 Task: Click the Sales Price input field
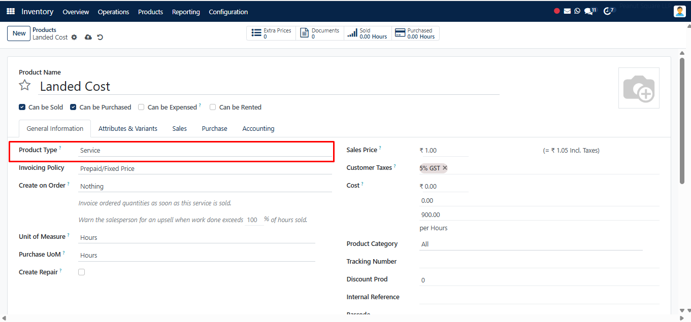(444, 151)
